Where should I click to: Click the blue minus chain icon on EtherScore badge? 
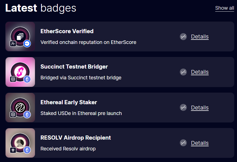coord(27,44)
